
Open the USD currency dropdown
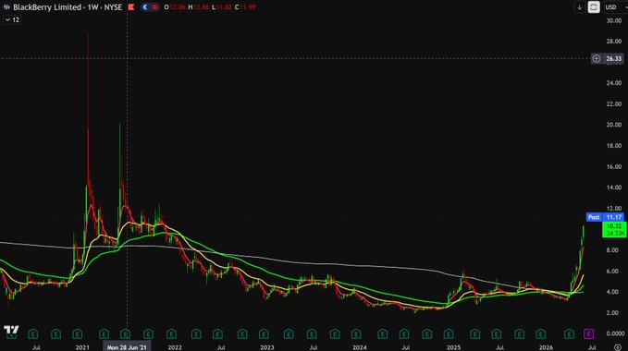click(615, 7)
